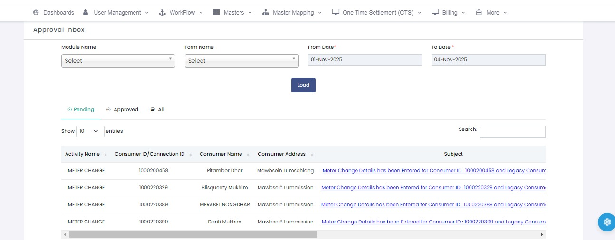Switch to the All tab
This screenshot has height=240, width=615.
(157, 110)
